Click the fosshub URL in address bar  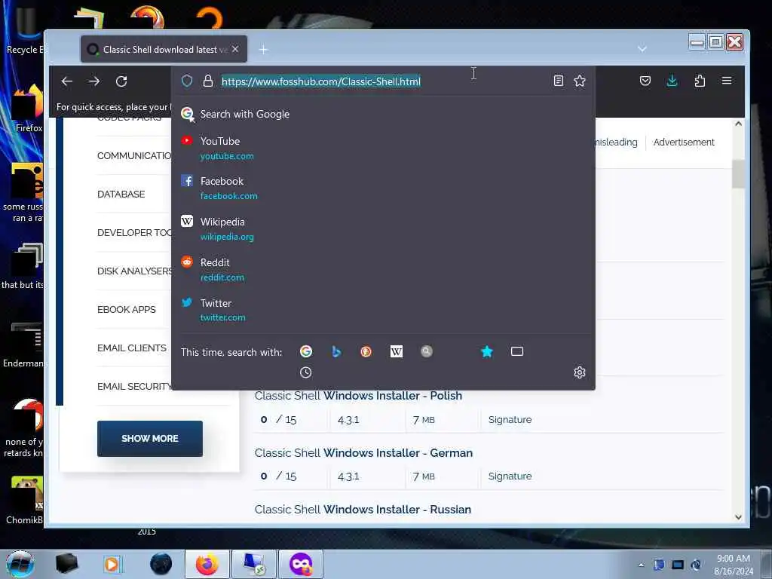click(321, 81)
